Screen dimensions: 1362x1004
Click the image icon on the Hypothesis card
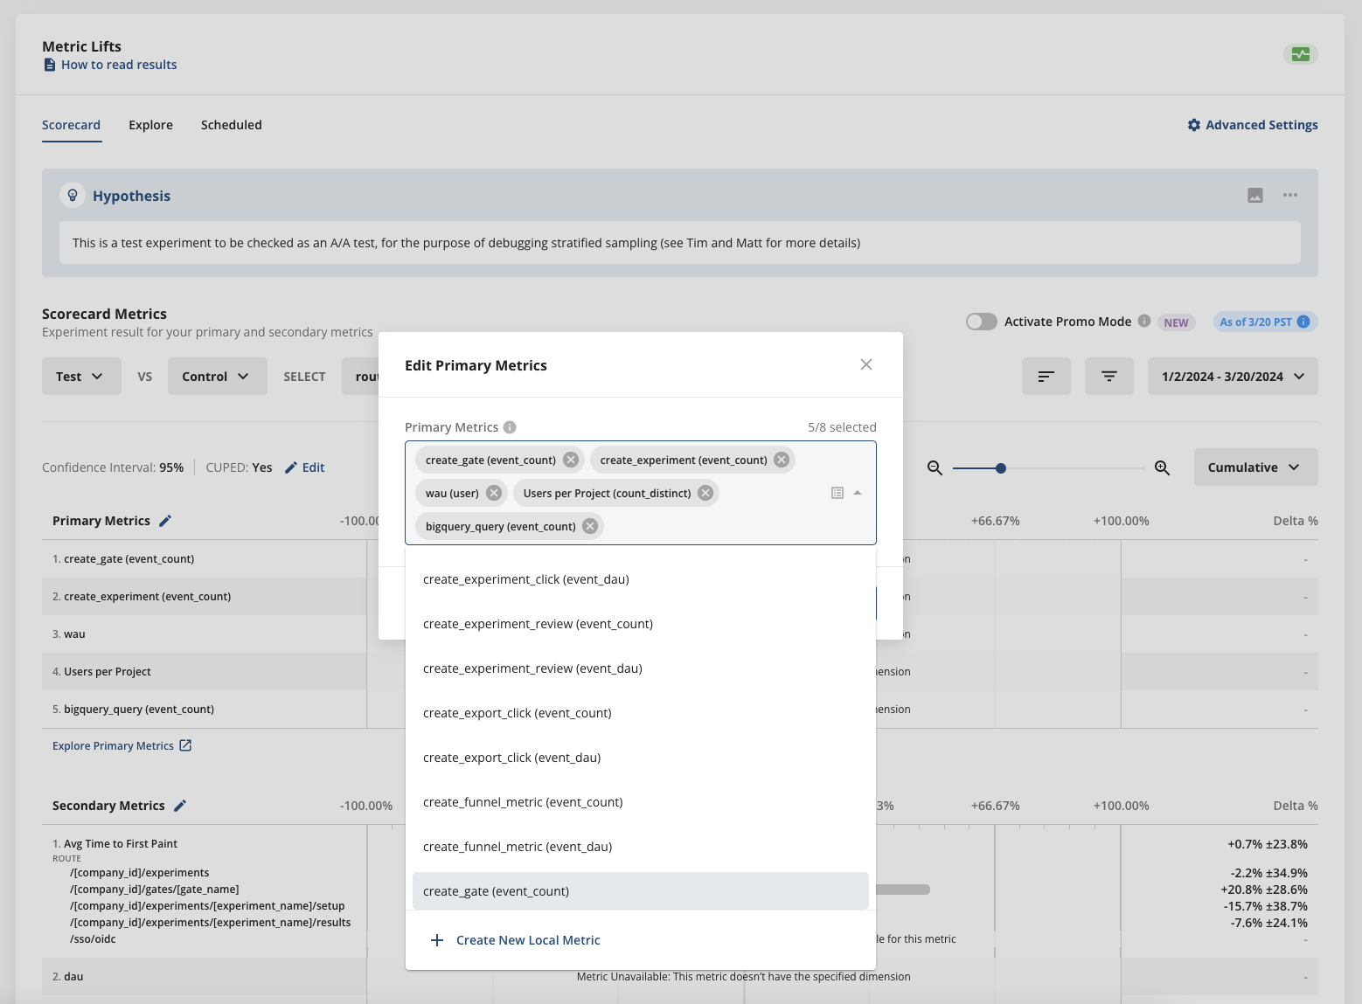pos(1255,195)
